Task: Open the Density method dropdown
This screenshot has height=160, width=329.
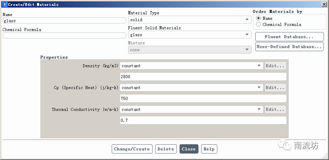Action: [x=191, y=66]
